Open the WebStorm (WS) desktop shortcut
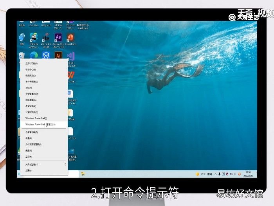 click(x=34, y=40)
